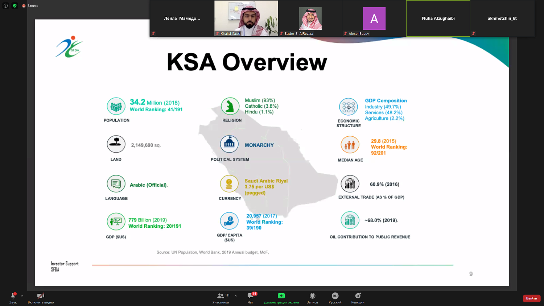544x306 pixels.
Task: Click the Investor Support SFDA footer
Action: (x=65, y=266)
